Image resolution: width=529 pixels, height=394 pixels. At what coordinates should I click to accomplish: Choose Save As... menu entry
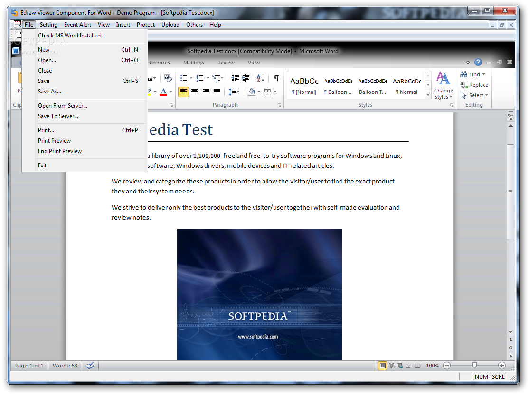(85, 92)
